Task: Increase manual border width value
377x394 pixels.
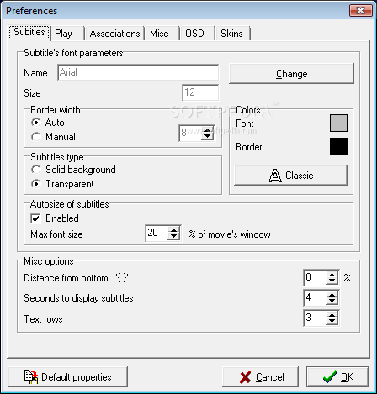Action: coord(207,130)
